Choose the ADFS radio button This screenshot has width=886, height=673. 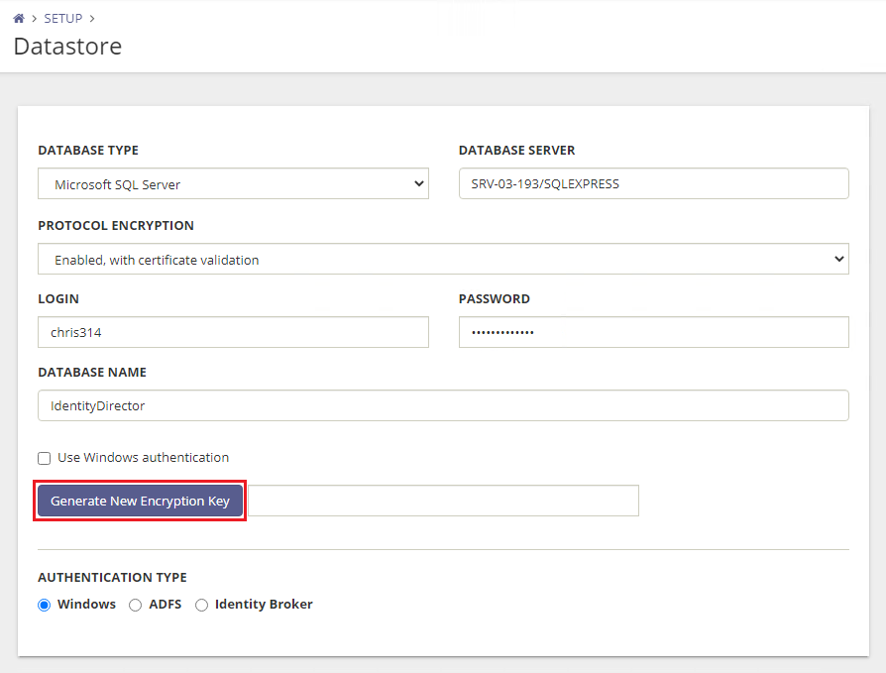(x=136, y=605)
